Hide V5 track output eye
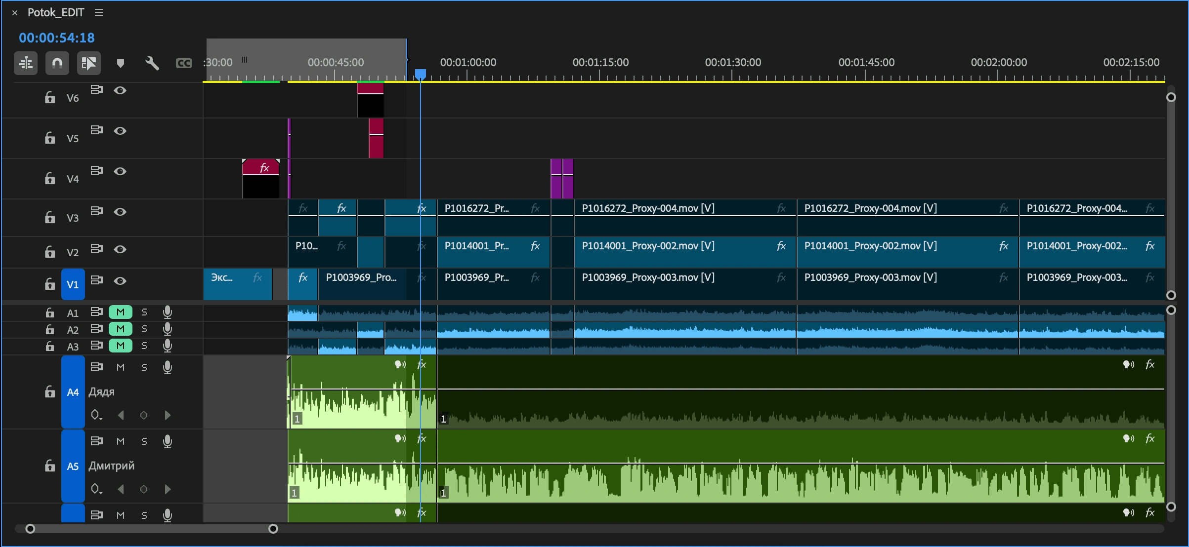 tap(120, 131)
